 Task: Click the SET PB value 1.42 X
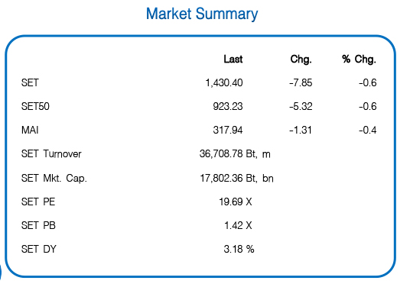238,225
